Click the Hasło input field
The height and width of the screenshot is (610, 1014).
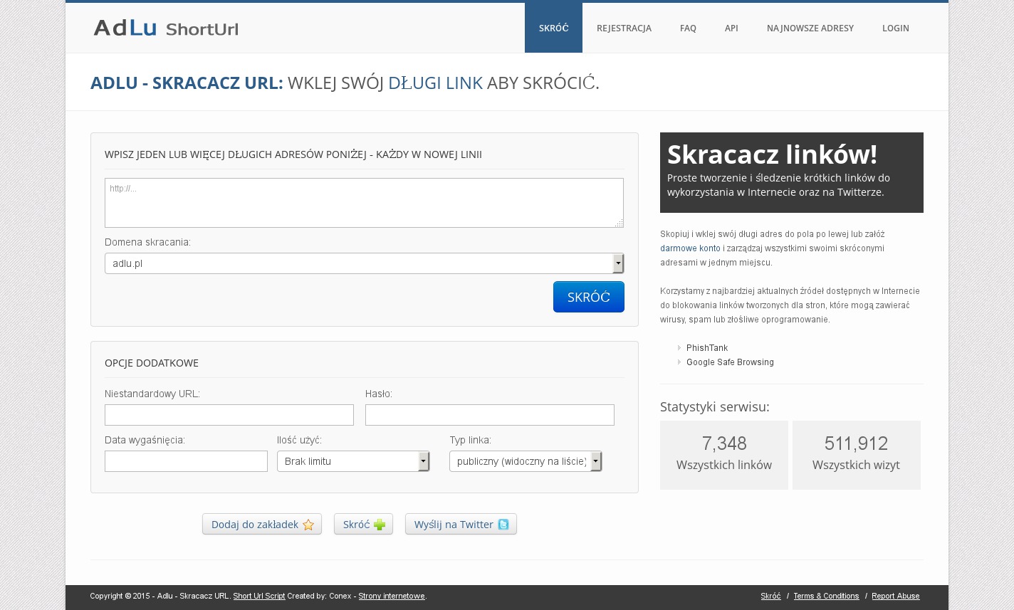489,415
